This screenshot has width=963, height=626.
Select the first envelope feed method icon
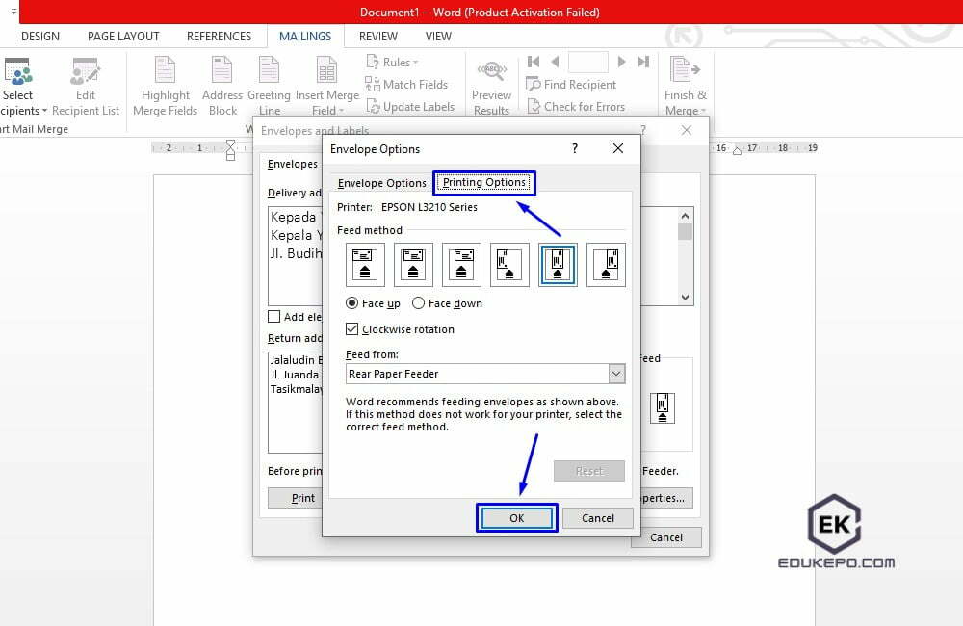tap(365, 263)
